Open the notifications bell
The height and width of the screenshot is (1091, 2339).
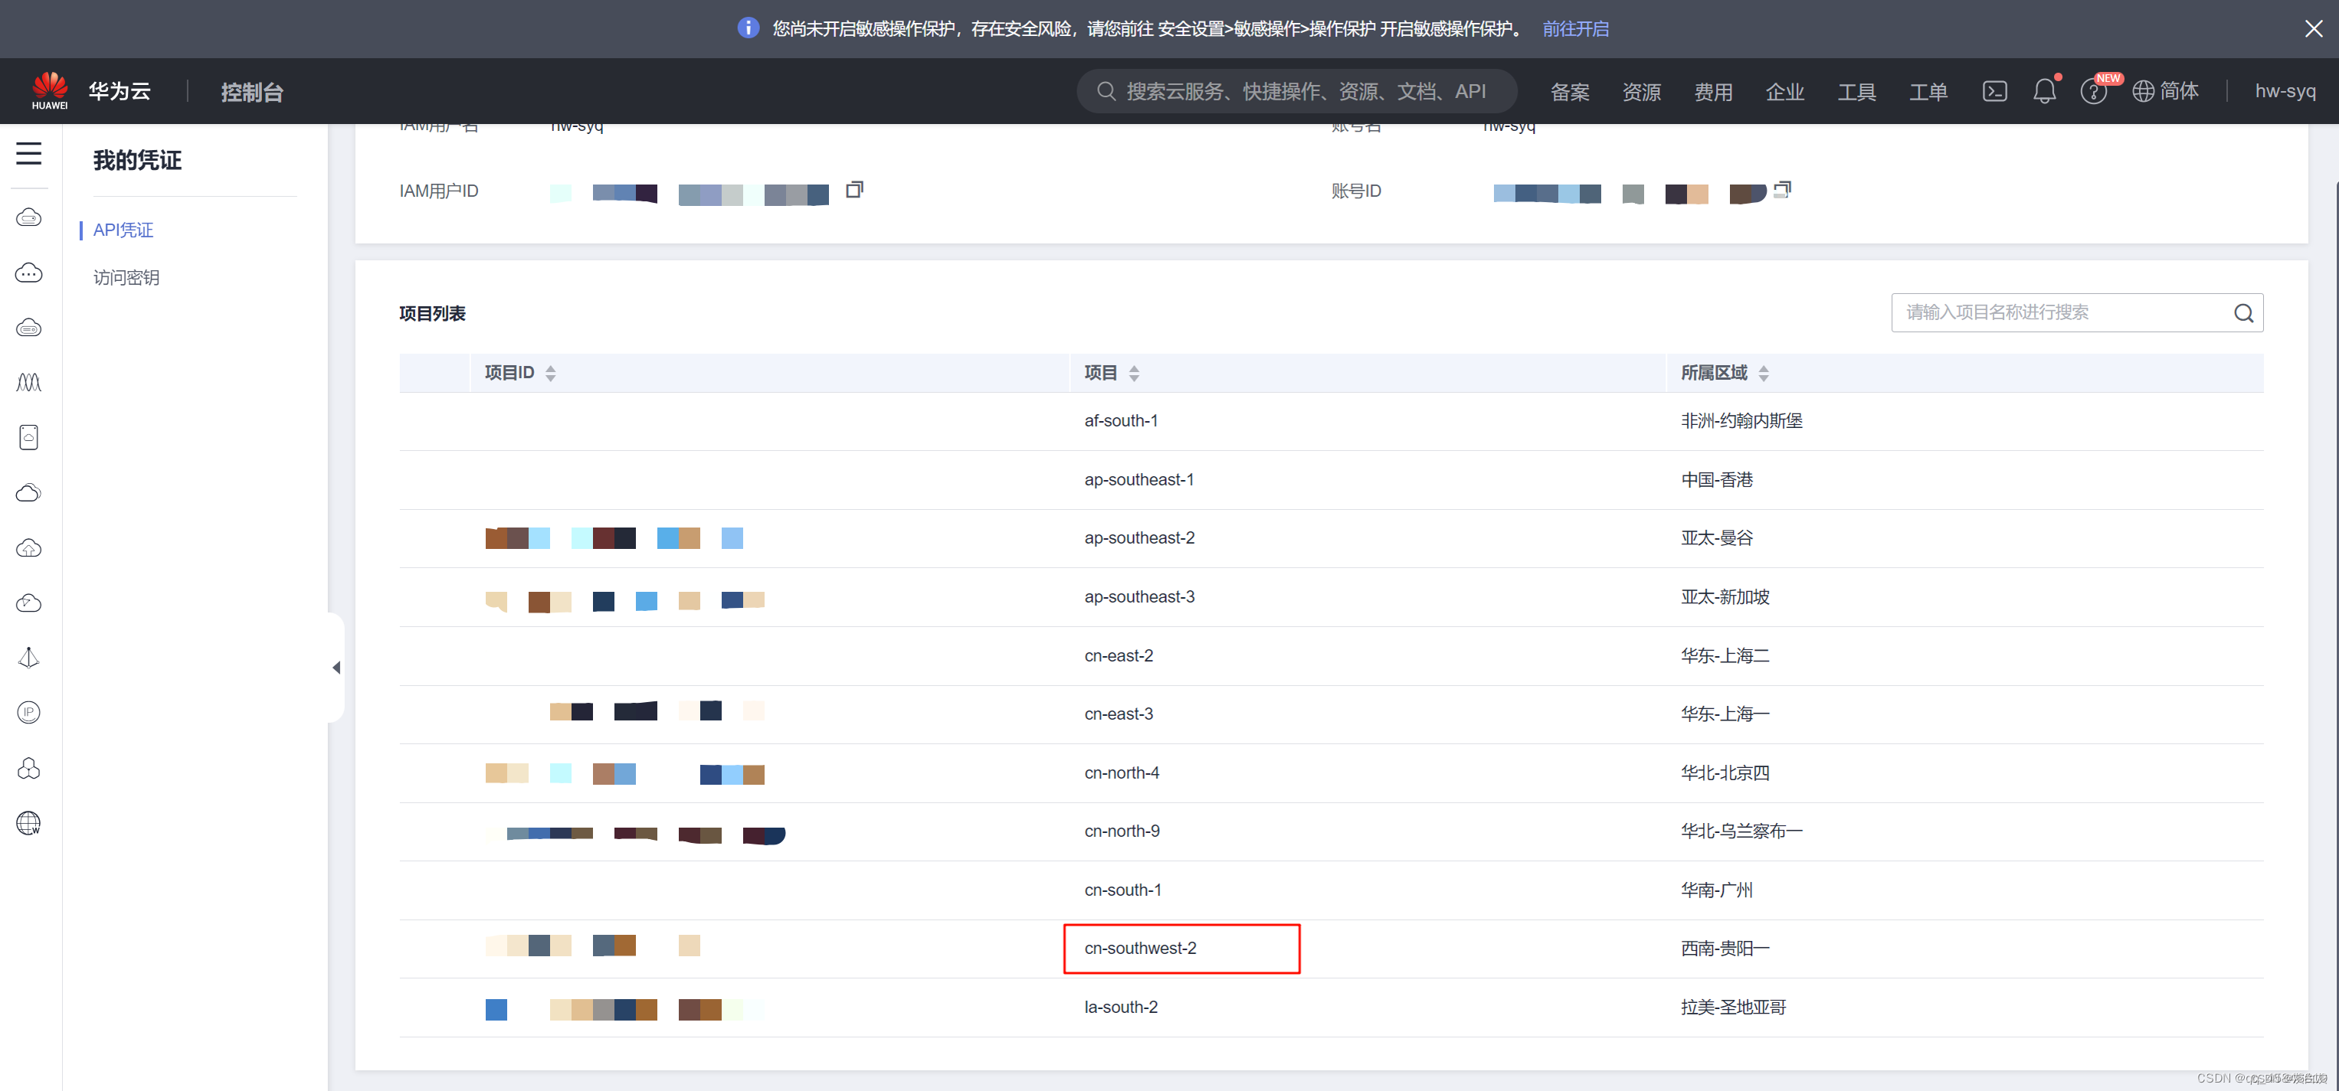(x=2045, y=91)
